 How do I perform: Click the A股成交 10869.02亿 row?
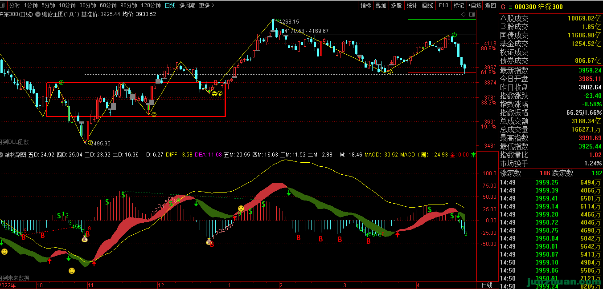[x=550, y=18]
